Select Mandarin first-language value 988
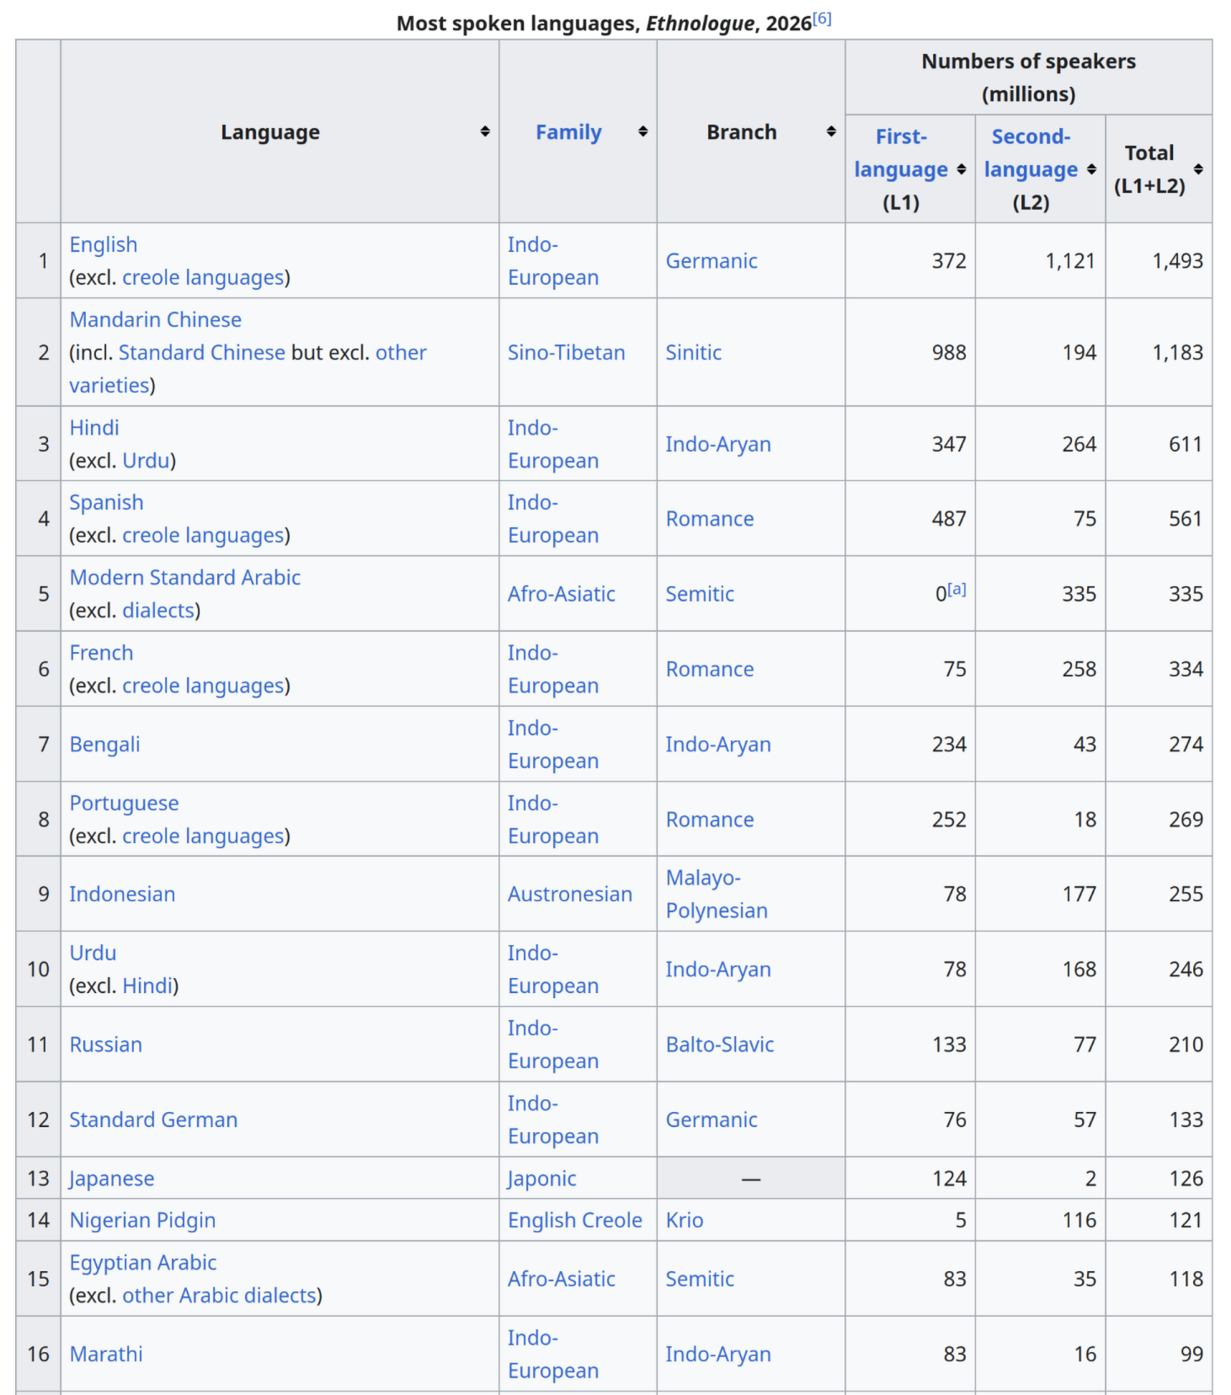Screen dimensions: 1231x1395 pos(949,352)
